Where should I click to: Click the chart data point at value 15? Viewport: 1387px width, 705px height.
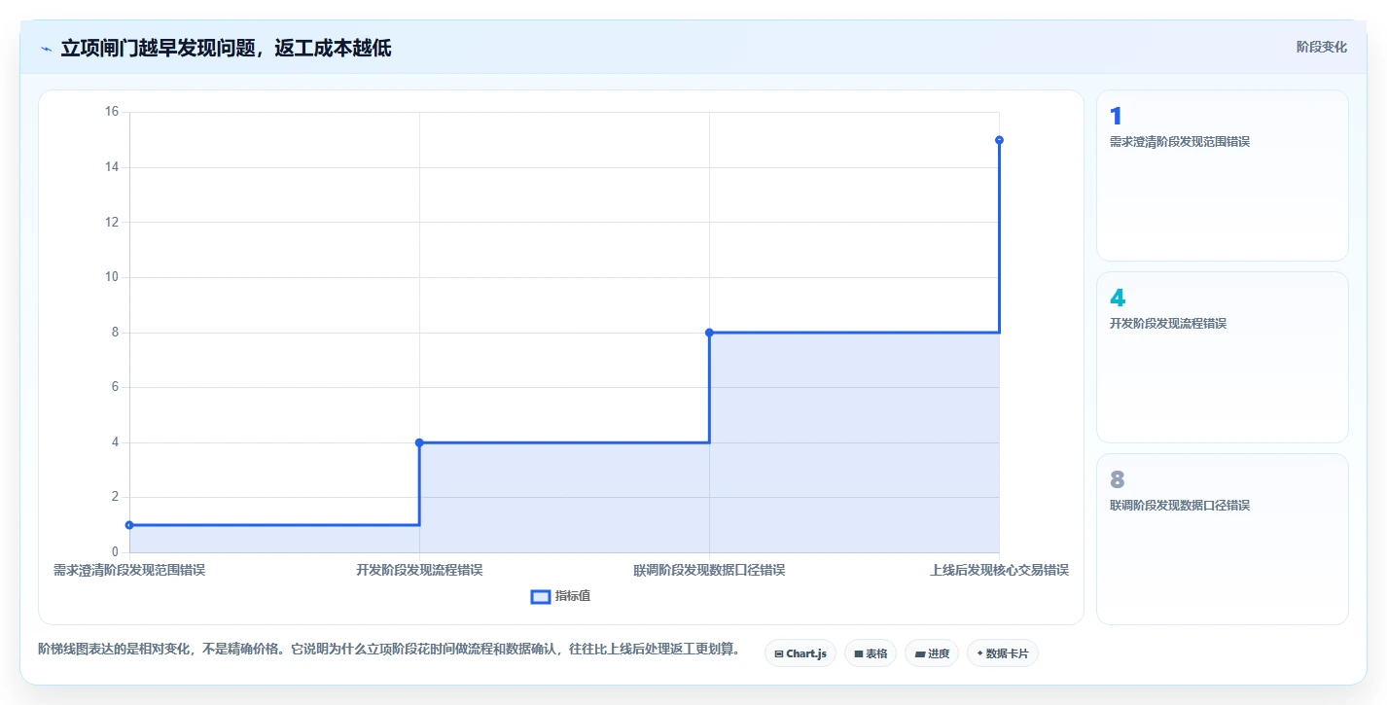[999, 140]
